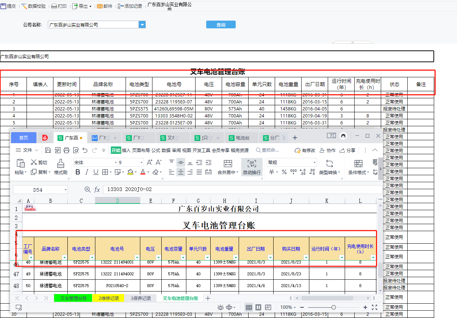Viewport: 457px width, 318px height.
Task: Click the save icon in the WPS toolbar
Action: click(48, 150)
